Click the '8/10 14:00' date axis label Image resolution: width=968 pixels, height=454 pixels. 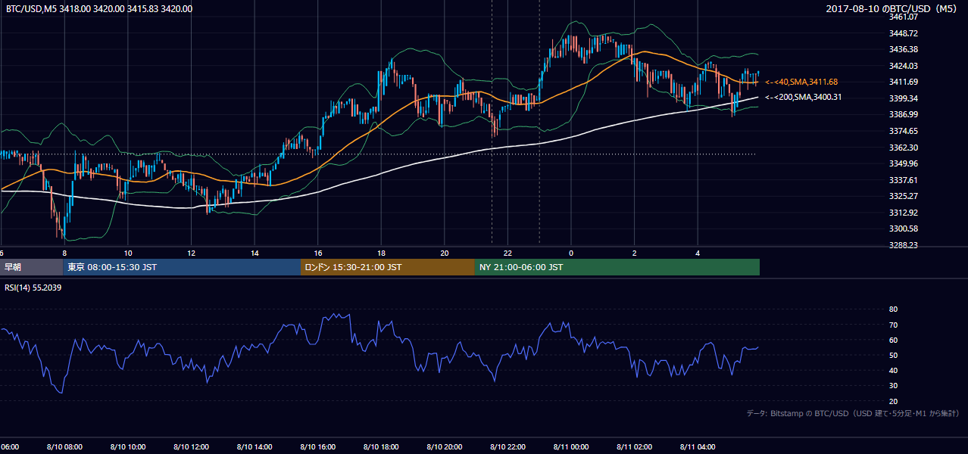[x=254, y=446]
